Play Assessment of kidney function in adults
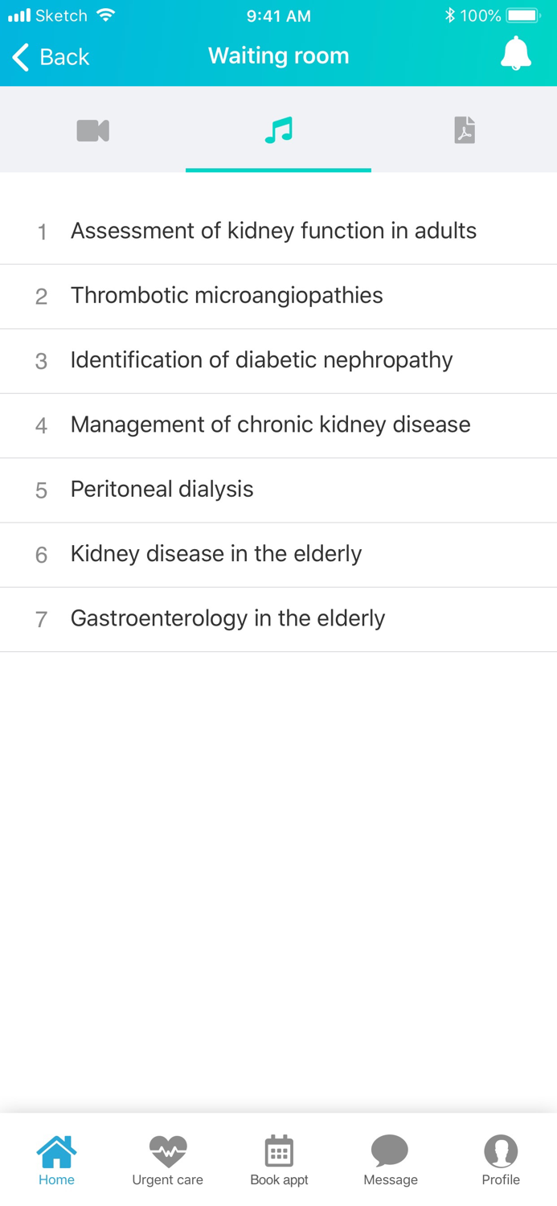This screenshot has height=1206, width=557. click(x=273, y=232)
